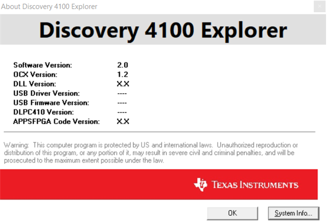Click the USB Firmware Version dashes value
The width and height of the screenshot is (327, 224).
[x=122, y=103]
